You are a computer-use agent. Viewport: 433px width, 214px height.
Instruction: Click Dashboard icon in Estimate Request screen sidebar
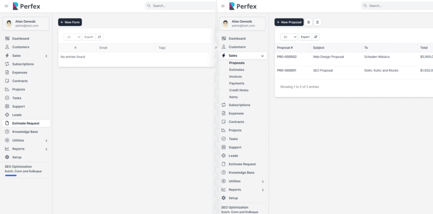pos(7,38)
